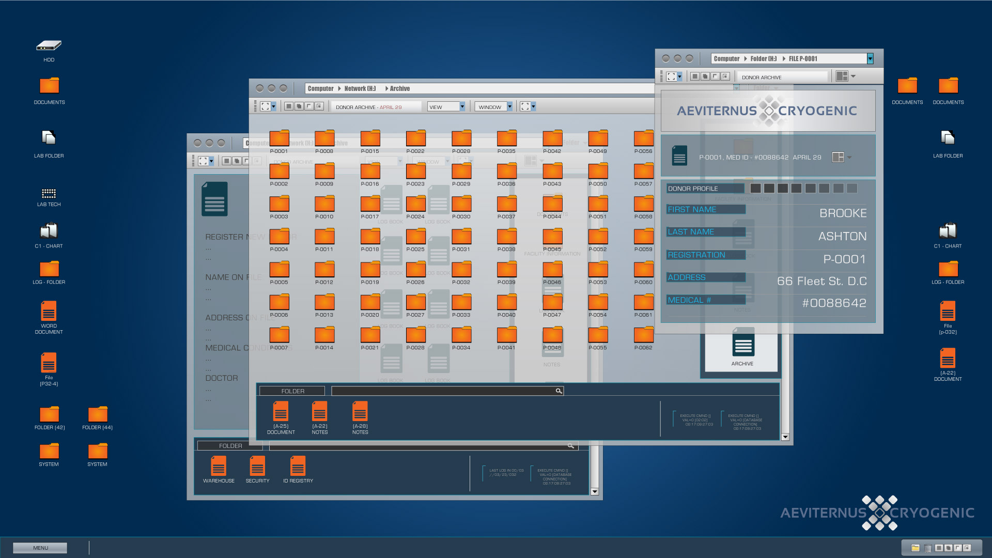Click search magnifier in Archive folder bar

coord(559,391)
